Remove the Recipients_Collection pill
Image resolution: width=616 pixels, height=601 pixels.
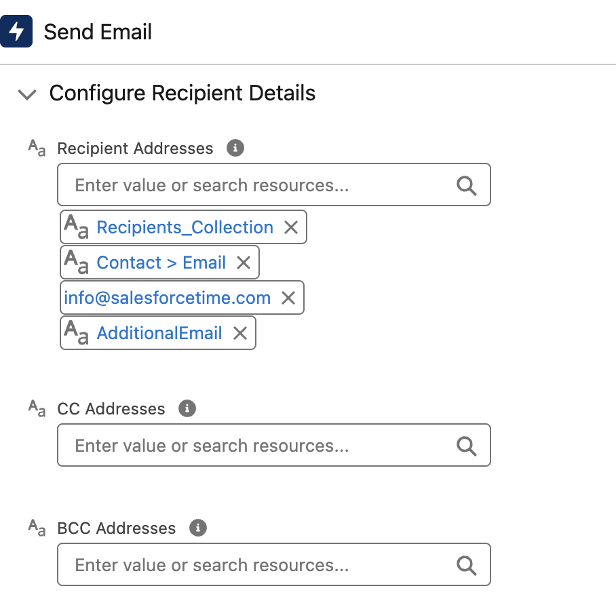291,227
